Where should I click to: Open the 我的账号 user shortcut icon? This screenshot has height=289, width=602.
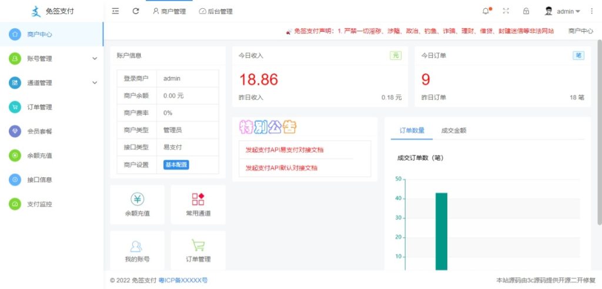click(x=136, y=246)
